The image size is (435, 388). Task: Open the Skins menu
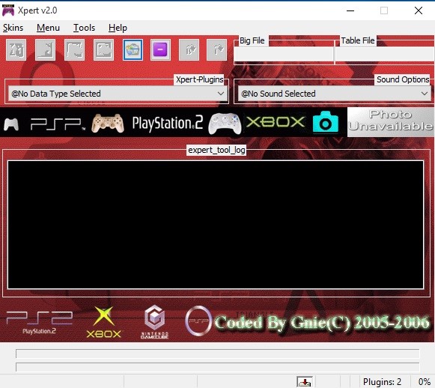click(13, 28)
